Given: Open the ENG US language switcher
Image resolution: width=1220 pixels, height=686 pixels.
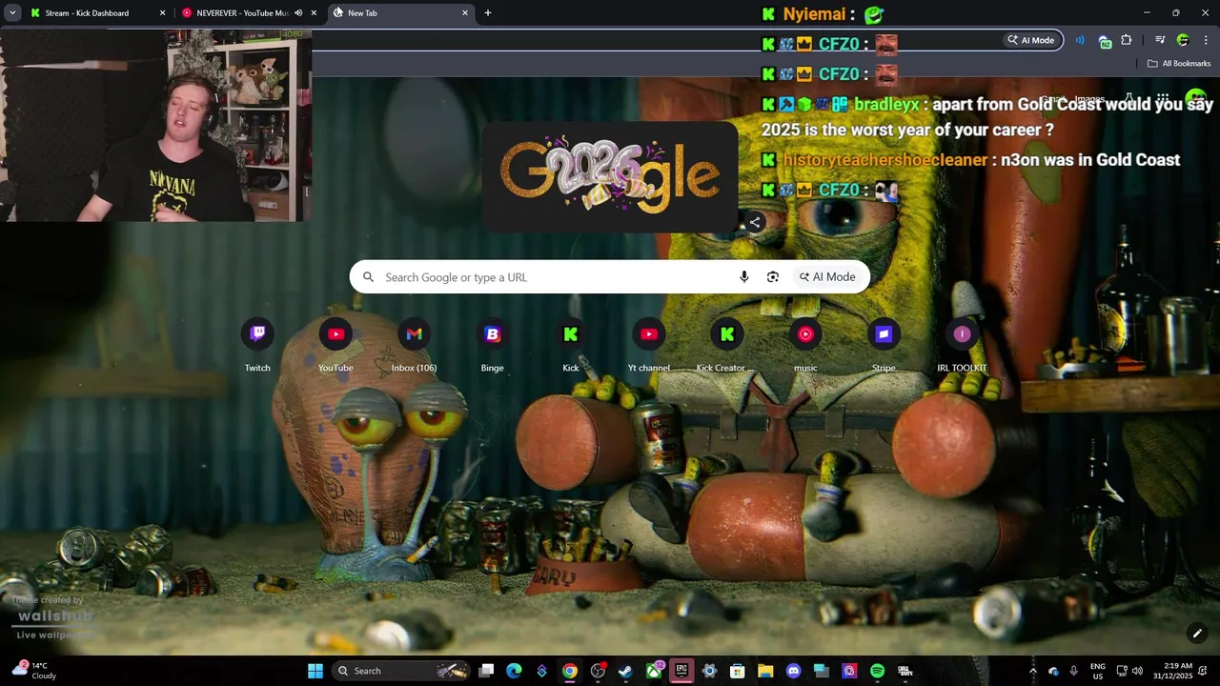Looking at the screenshot, I should click(1097, 671).
